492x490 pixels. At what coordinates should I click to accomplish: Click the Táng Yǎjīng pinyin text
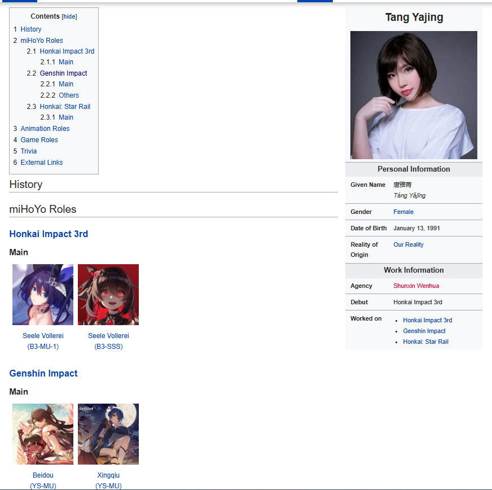pyautogui.click(x=410, y=195)
